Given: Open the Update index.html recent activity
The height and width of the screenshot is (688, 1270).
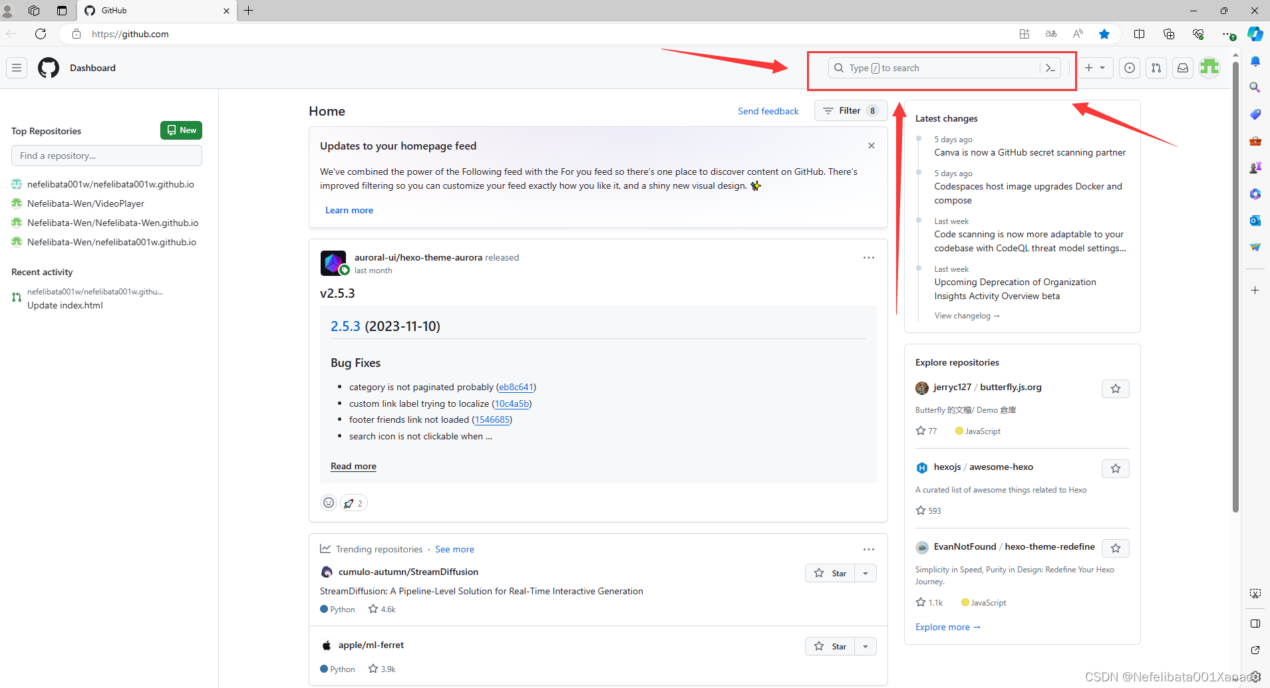Looking at the screenshot, I should coord(65,305).
